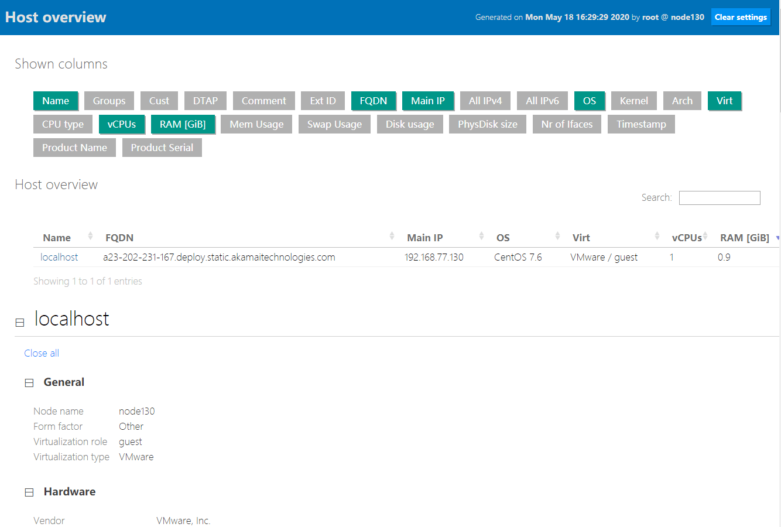This screenshot has height=527, width=781.
Task: Turn off the vCPUs column
Action: click(x=121, y=124)
